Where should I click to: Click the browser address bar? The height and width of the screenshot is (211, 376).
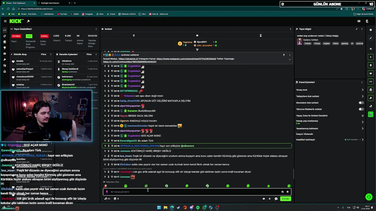(x=176, y=9)
